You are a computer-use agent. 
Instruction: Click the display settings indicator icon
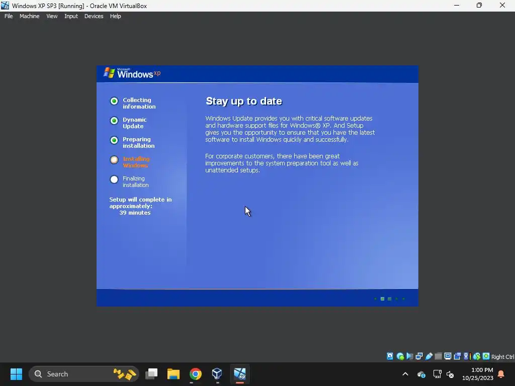(448, 356)
